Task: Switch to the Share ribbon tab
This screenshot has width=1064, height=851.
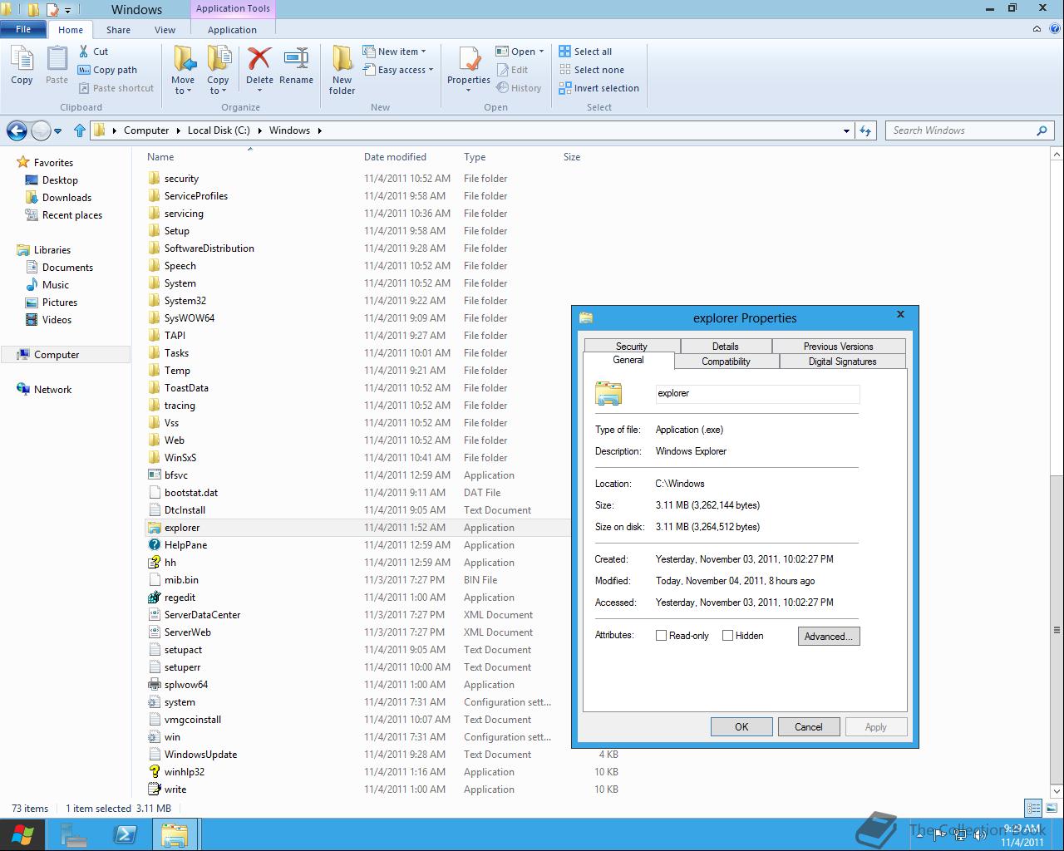Action: tap(118, 30)
